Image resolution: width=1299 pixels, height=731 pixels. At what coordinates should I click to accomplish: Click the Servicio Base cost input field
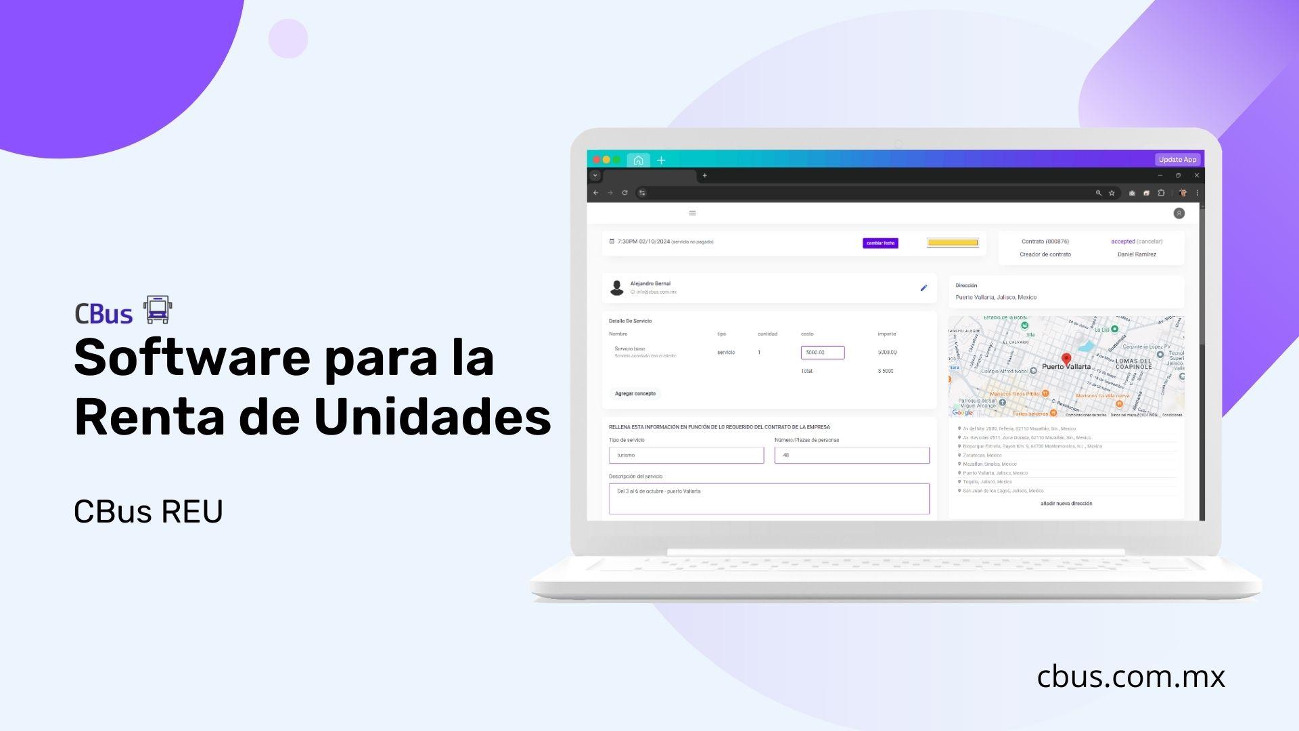[x=821, y=351]
